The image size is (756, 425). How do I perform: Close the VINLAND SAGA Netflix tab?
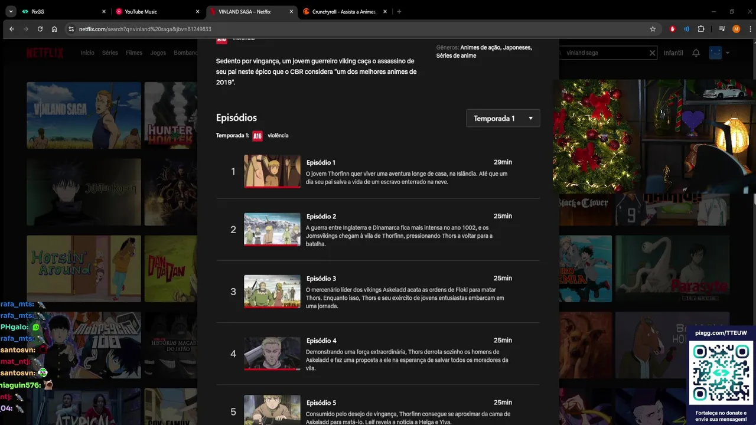pyautogui.click(x=291, y=11)
